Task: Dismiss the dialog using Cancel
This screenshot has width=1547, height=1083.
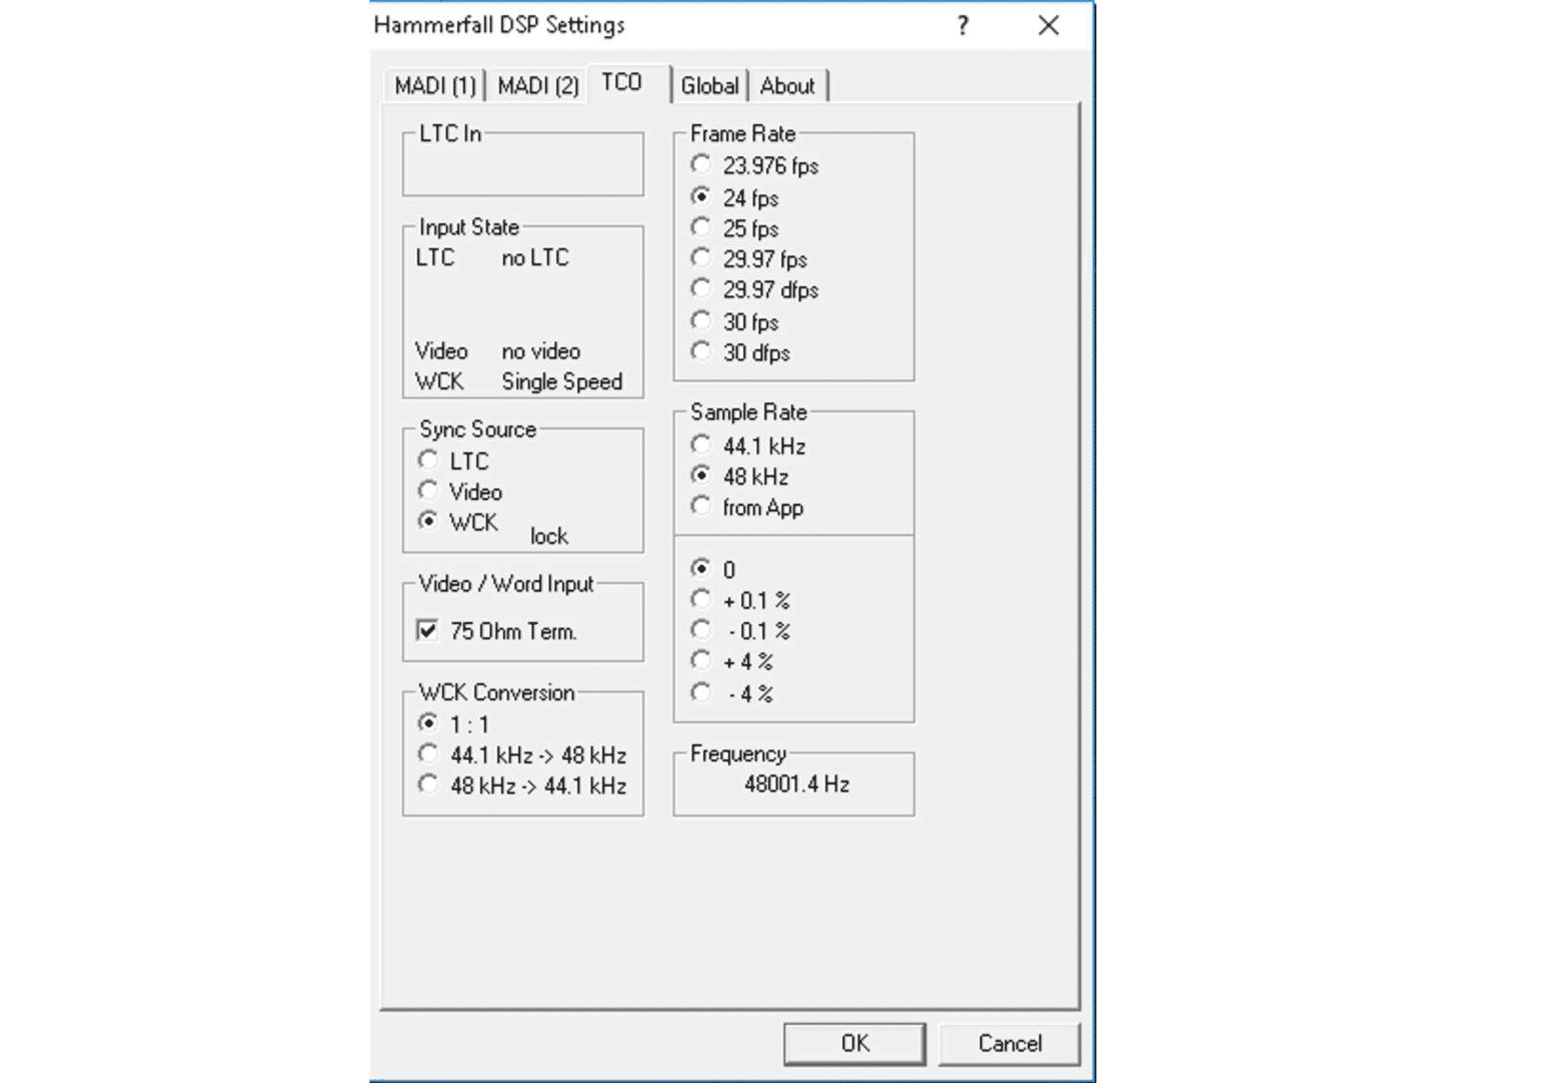Action: [1010, 1042]
